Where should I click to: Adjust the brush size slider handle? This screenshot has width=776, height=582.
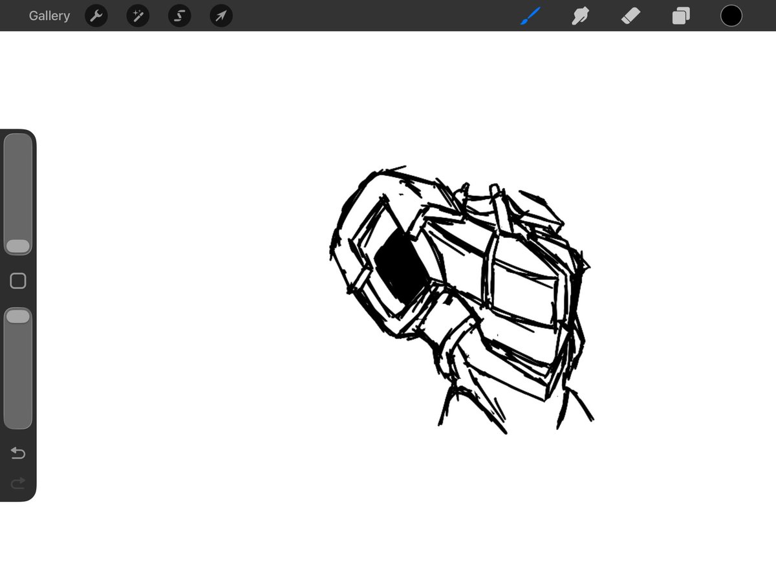click(18, 246)
